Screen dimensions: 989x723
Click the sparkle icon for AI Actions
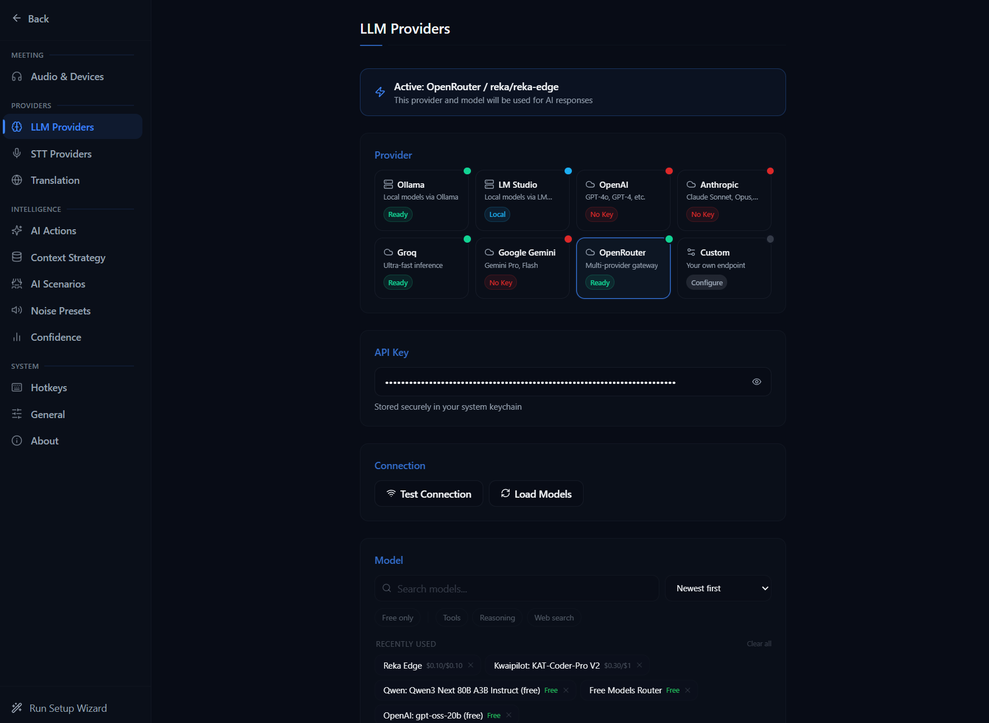tap(17, 231)
